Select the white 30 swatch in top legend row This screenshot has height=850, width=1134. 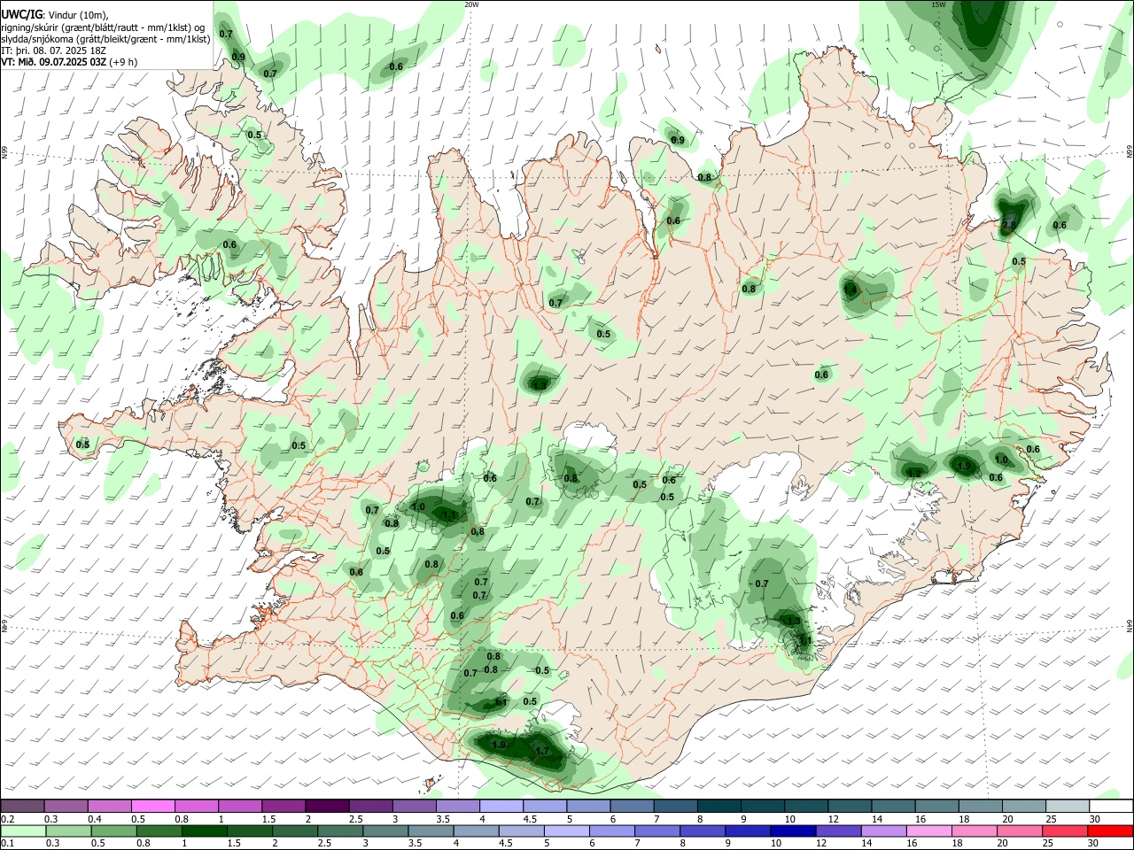coord(1112,806)
